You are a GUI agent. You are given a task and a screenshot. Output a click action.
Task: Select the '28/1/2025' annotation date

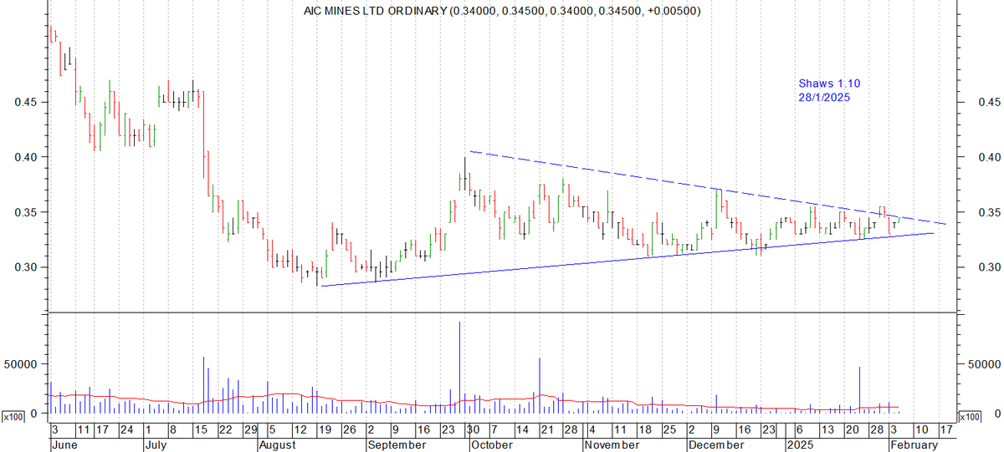(x=823, y=97)
